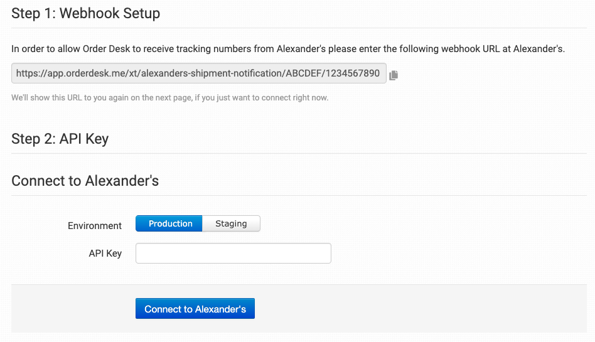Click the copy webhook URL icon
Image resolution: width=595 pixels, height=342 pixels.
pos(394,75)
